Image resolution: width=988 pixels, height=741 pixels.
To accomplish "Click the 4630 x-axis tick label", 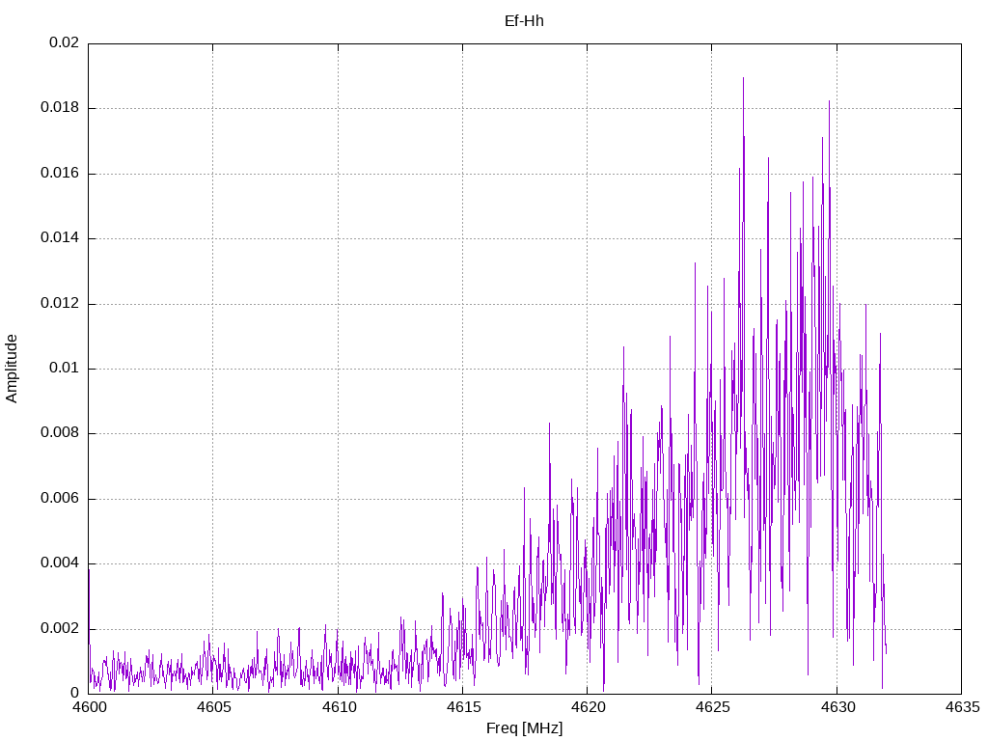I will 837,707.
